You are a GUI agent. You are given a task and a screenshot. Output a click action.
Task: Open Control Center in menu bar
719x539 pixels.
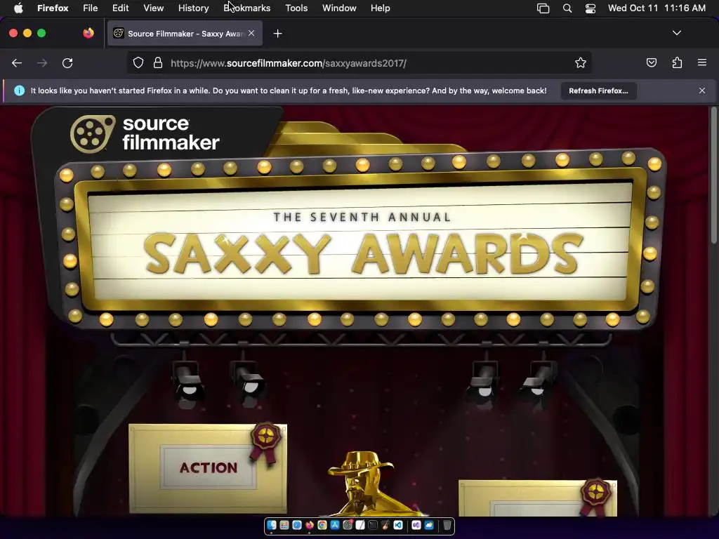591,8
